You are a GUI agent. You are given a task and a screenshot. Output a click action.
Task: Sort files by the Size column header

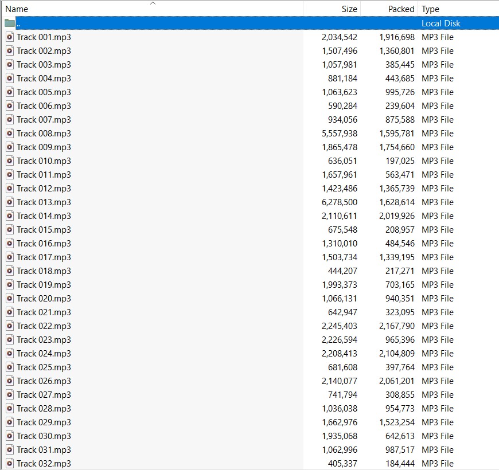point(349,9)
